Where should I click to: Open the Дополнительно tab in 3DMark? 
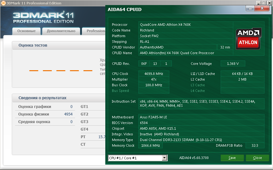coord(61,31)
